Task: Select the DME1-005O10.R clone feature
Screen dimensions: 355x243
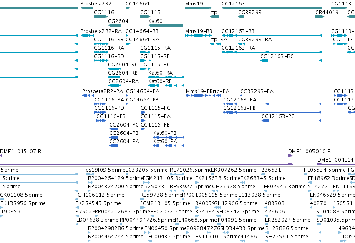Action: tap(290, 156)
